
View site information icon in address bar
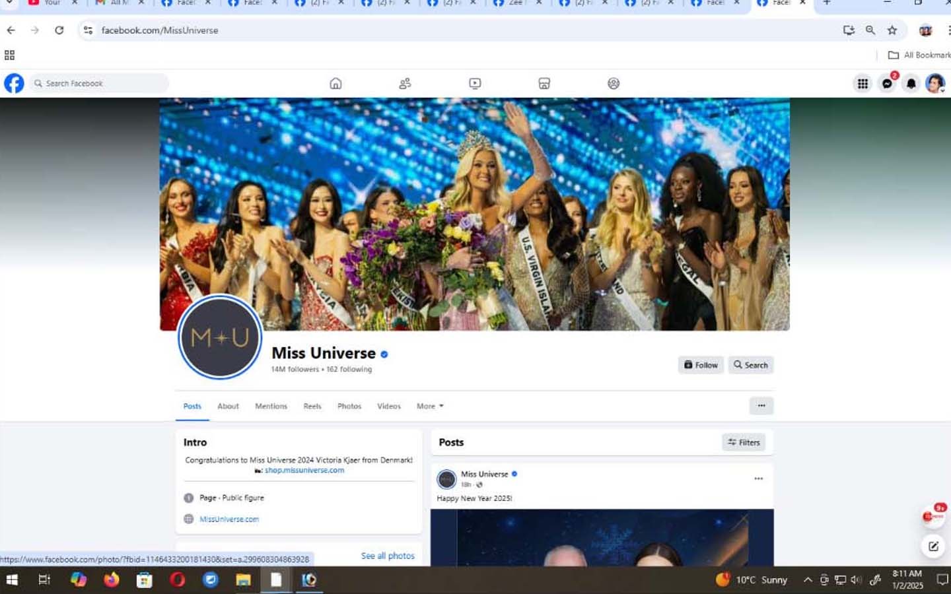click(x=88, y=30)
